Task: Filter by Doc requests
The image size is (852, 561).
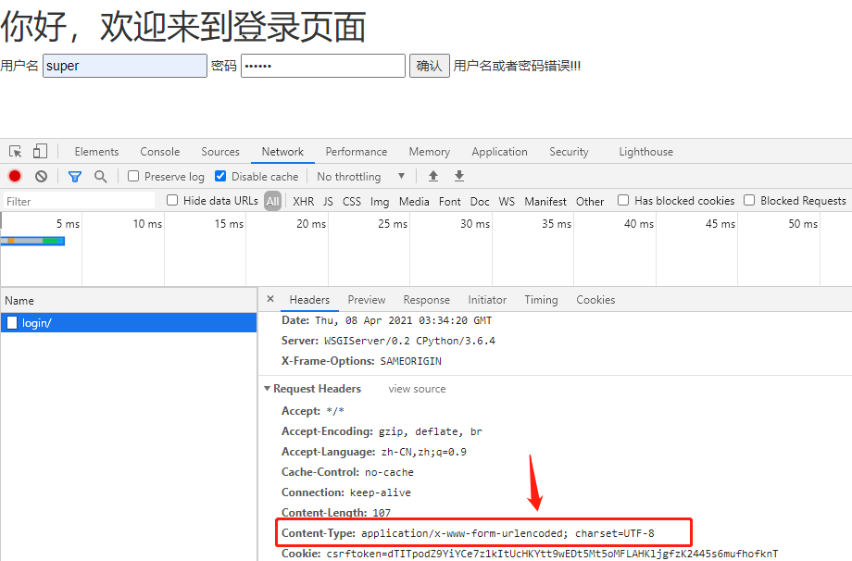Action: click(x=480, y=202)
